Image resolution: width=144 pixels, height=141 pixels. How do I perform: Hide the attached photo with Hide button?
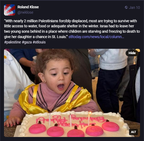(x=132, y=53)
